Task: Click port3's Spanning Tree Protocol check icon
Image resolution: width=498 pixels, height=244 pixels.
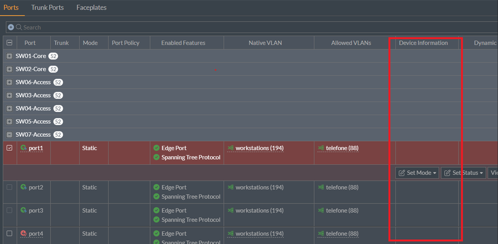Action: (x=157, y=220)
